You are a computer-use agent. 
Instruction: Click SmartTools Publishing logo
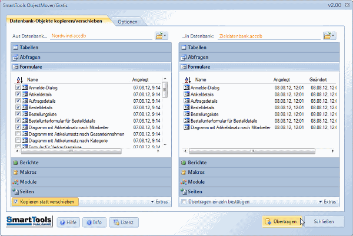(29, 221)
